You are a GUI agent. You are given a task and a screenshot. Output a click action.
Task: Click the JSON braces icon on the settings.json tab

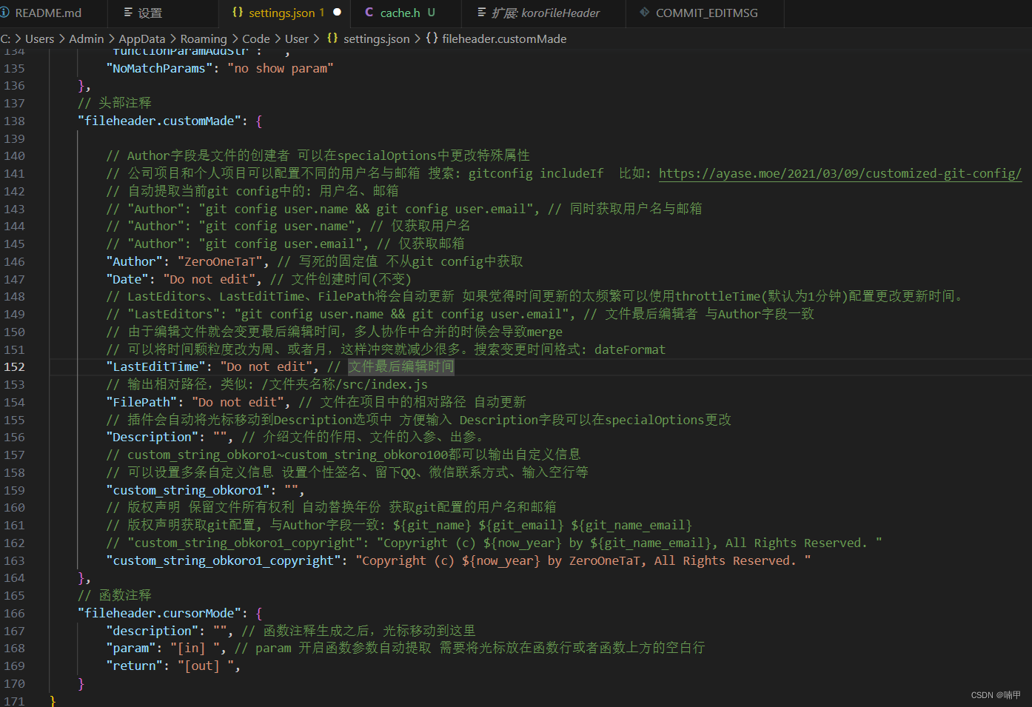(x=238, y=13)
